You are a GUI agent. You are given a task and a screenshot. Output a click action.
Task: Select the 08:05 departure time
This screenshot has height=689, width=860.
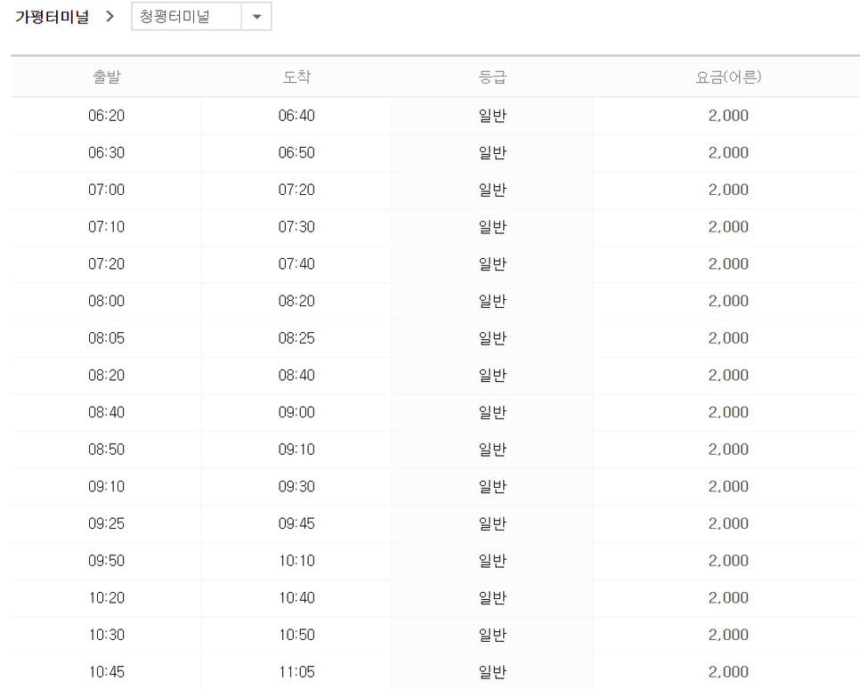[107, 338]
